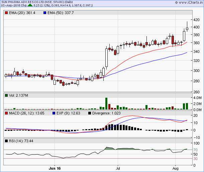Select the 'RSI (14): 73.44' label
Viewport: 204px width, 172px height.
[21, 141]
